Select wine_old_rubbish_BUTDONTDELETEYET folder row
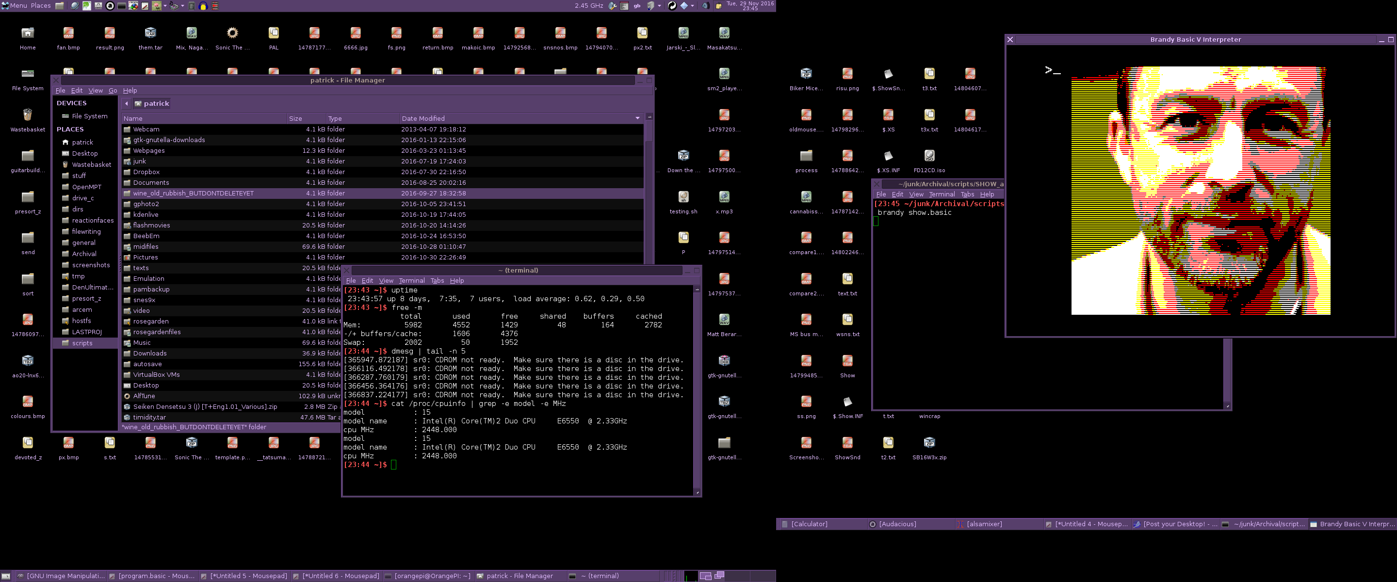Image resolution: width=1397 pixels, height=582 pixels. tap(382, 193)
